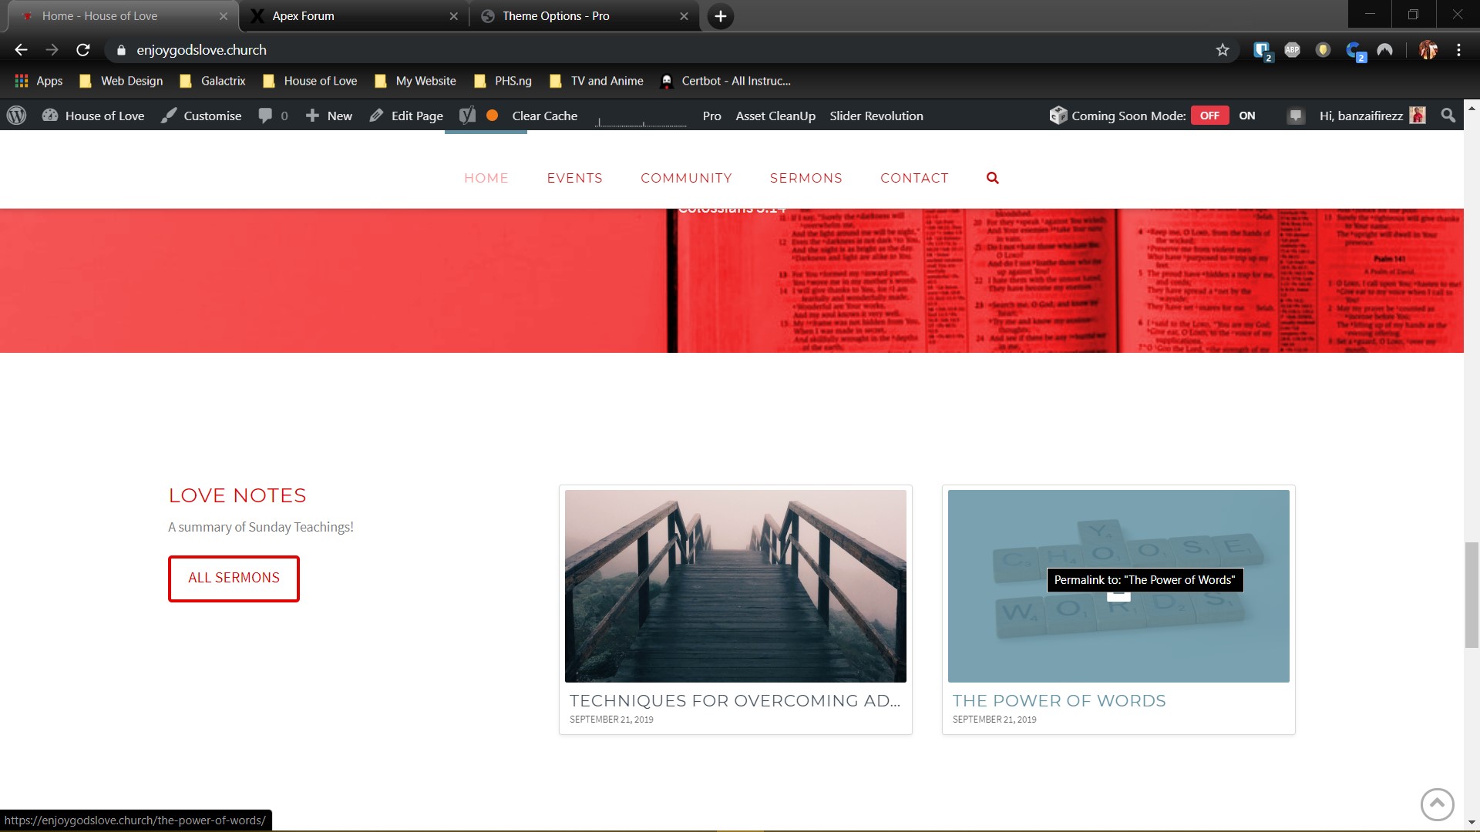Open Chrome three-dot menu
The image size is (1480, 832).
(x=1458, y=50)
